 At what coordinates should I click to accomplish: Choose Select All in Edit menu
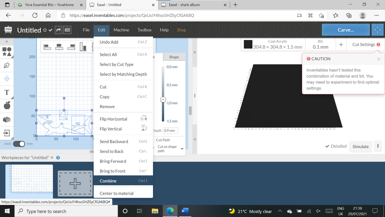point(123,55)
